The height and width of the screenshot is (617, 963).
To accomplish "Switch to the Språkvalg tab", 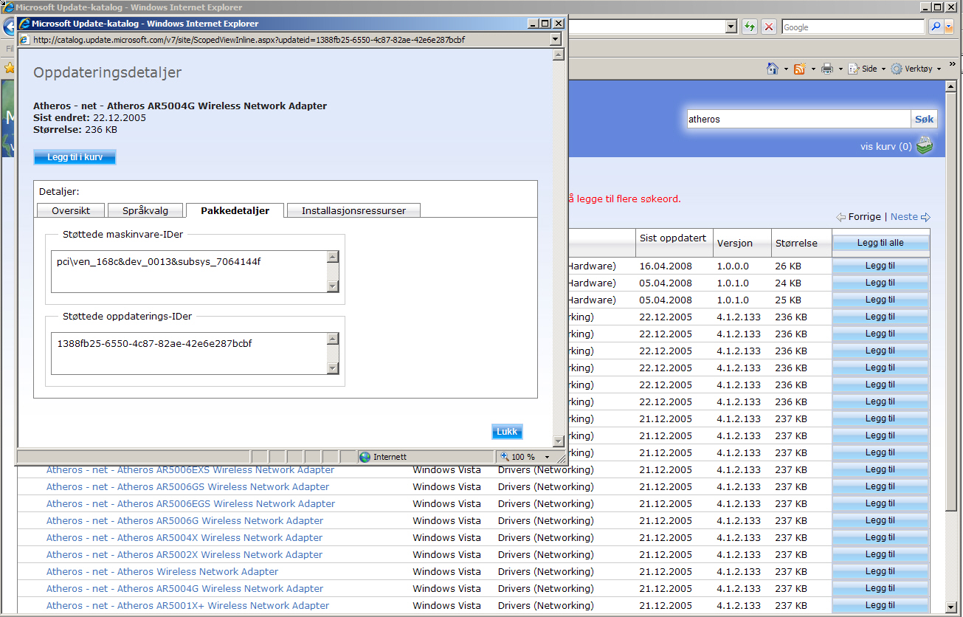I will pos(145,210).
